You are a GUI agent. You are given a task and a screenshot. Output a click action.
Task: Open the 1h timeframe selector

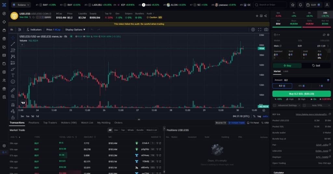12,30
